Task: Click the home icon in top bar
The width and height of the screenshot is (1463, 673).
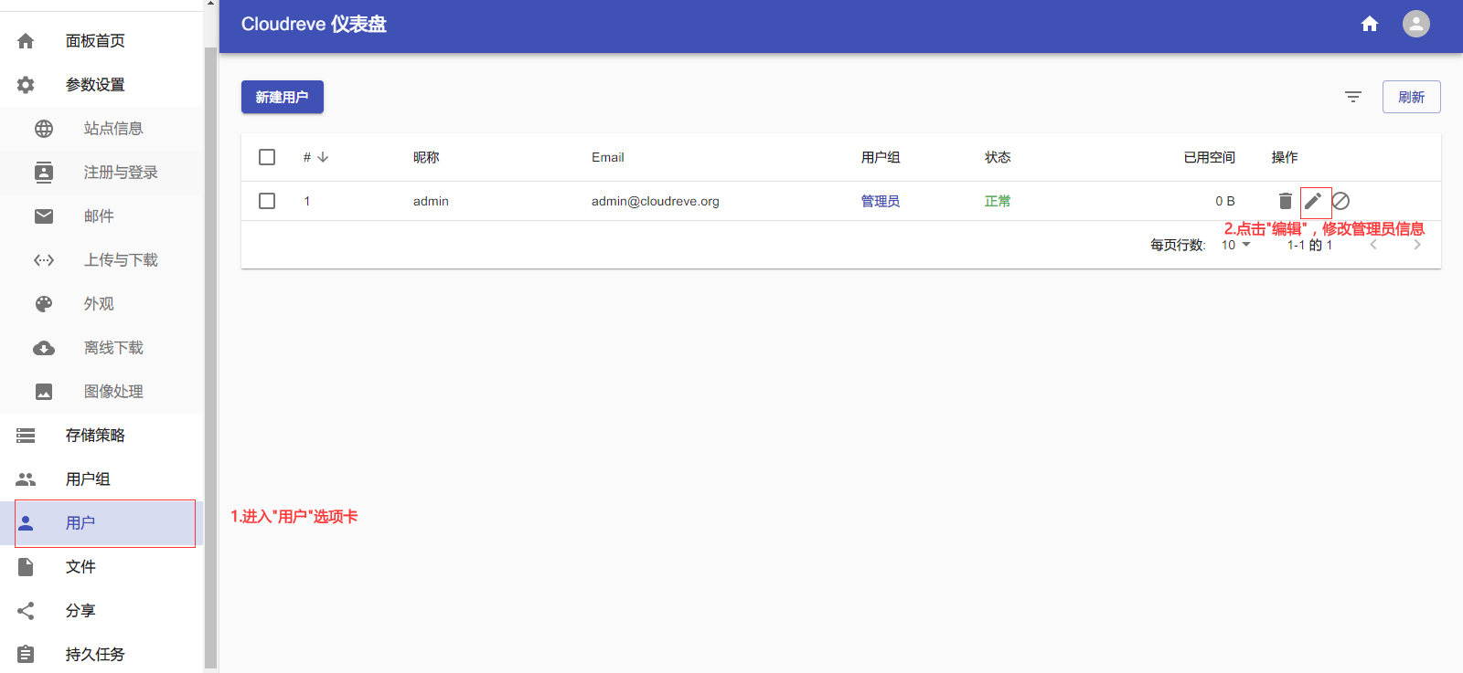Action: pyautogui.click(x=1369, y=24)
